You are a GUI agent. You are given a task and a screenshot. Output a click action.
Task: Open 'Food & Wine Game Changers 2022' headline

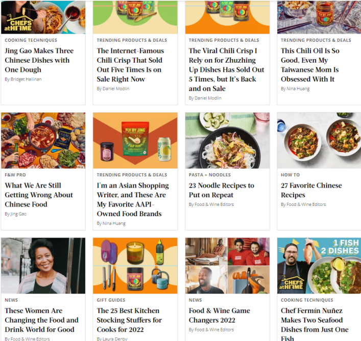point(219,316)
